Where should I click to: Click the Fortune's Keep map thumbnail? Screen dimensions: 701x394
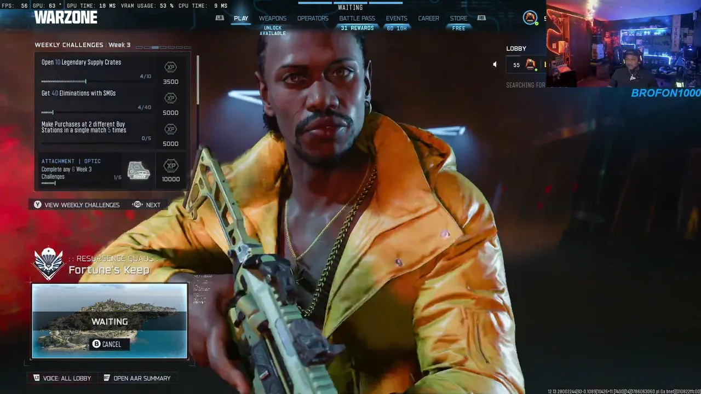pos(110,321)
